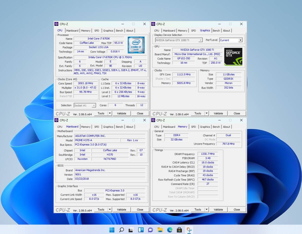Switch to Bench tab in the Graphics window
Viewport: 302px width, 234px height.
tap(216, 31)
